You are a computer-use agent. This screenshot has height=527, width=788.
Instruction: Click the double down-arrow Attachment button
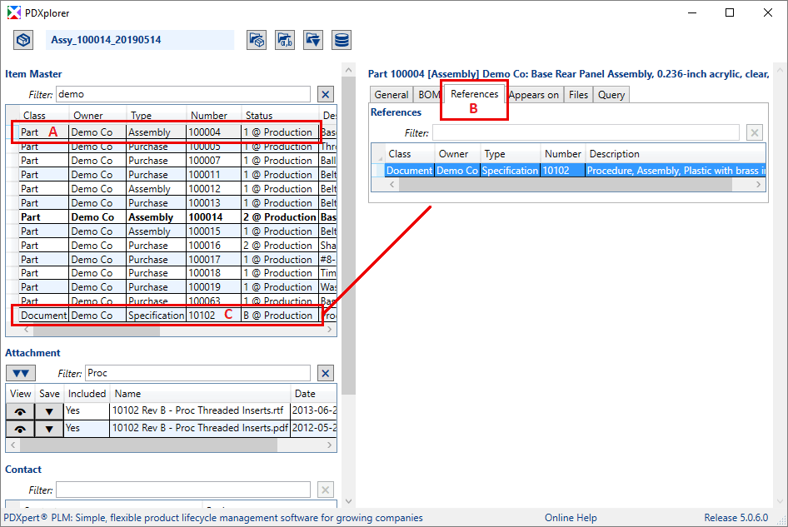point(21,373)
